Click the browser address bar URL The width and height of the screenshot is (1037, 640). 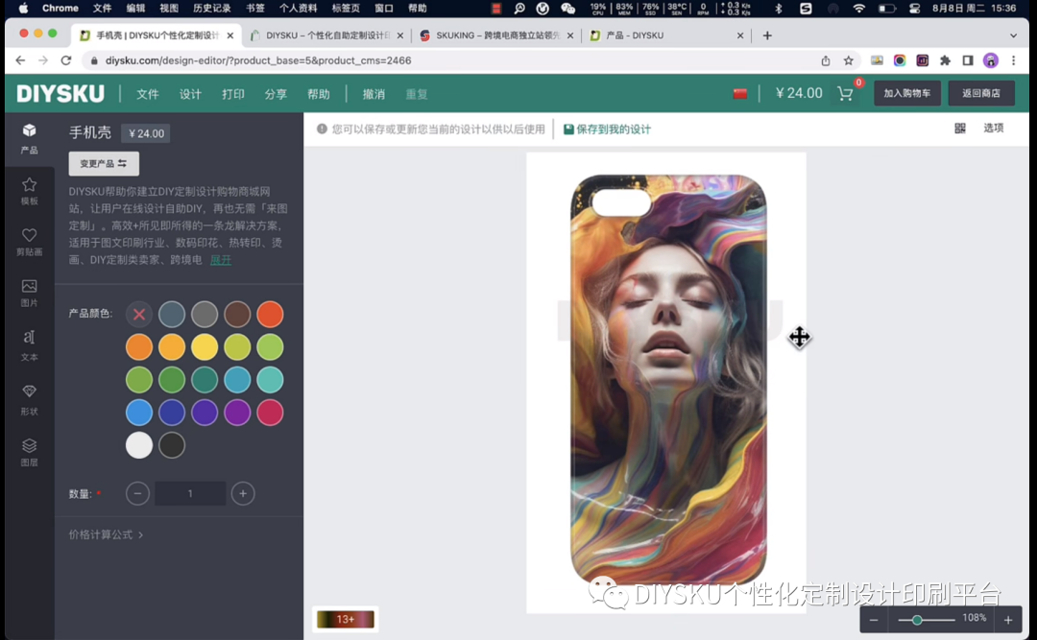pyautogui.click(x=258, y=60)
